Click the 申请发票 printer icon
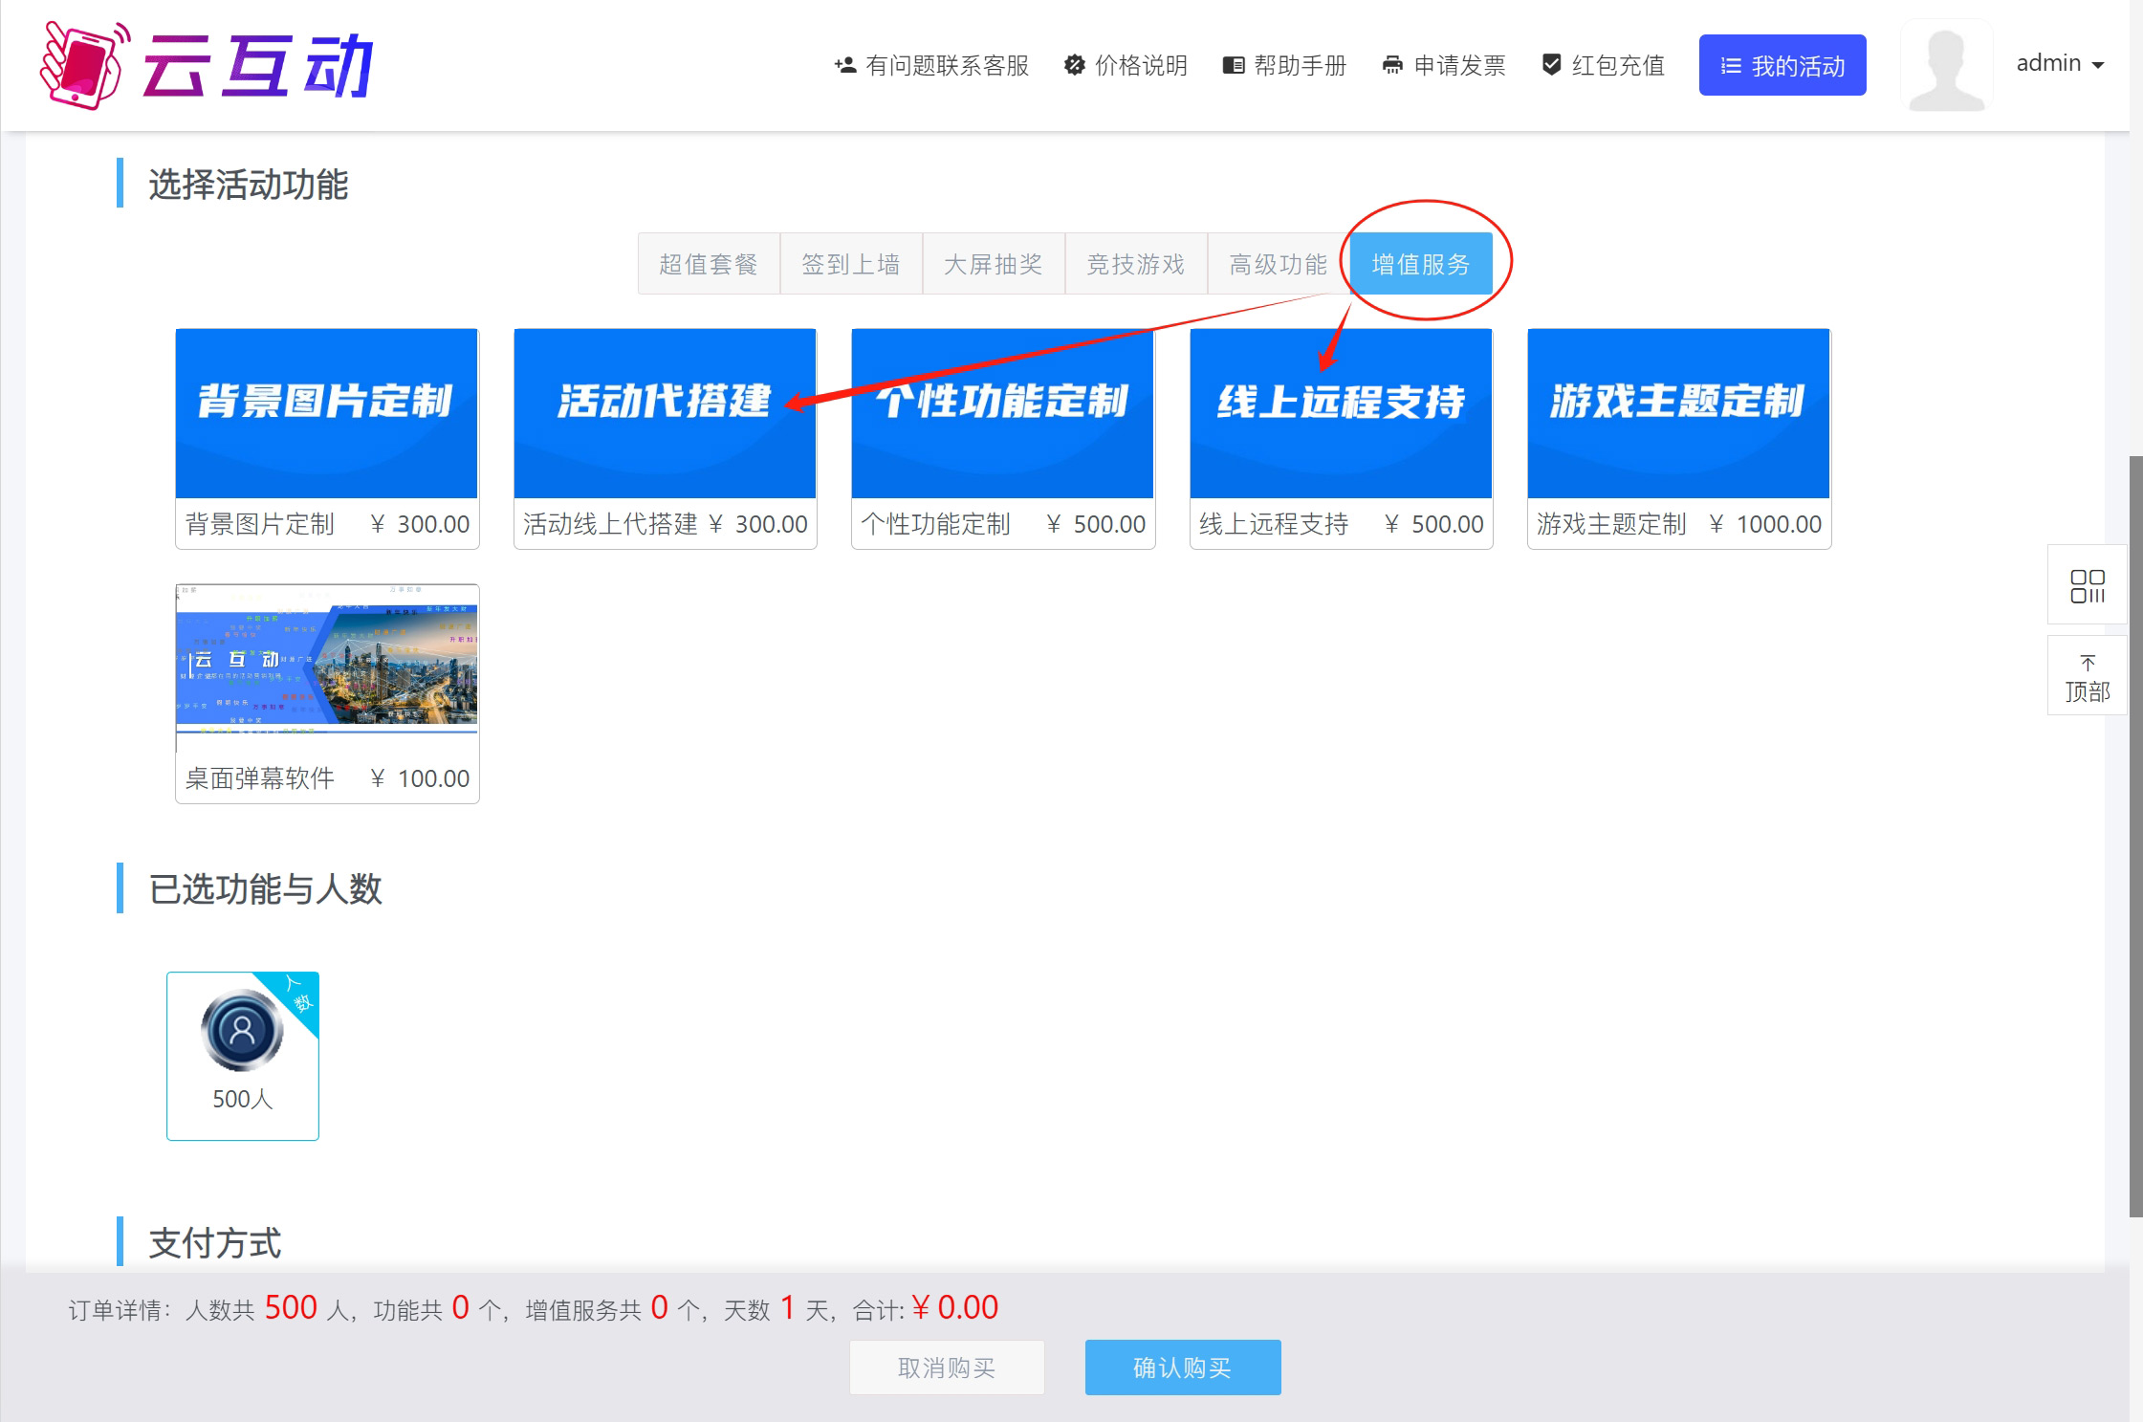Viewport: 2143px width, 1422px height. click(x=1392, y=65)
